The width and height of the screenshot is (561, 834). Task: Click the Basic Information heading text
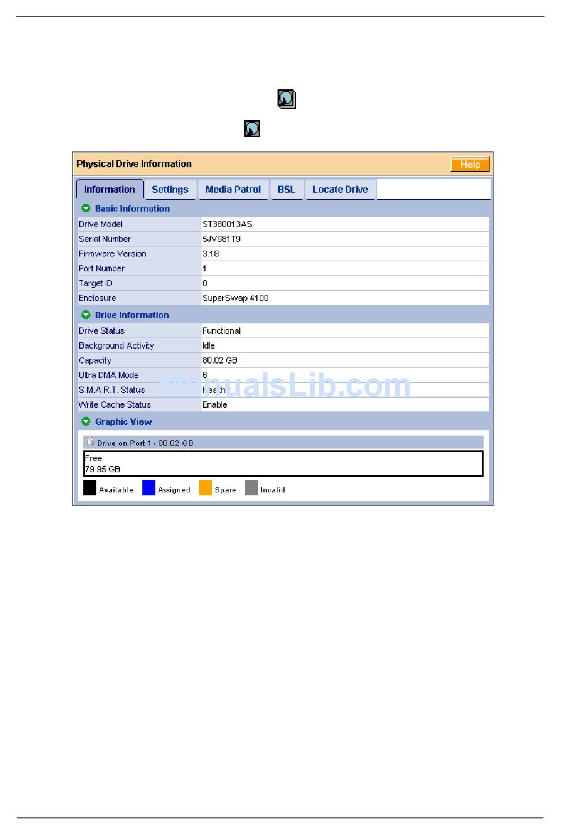[132, 208]
